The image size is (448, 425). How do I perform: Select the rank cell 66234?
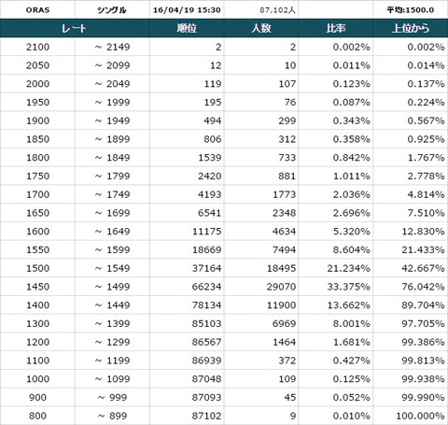[x=187, y=287]
